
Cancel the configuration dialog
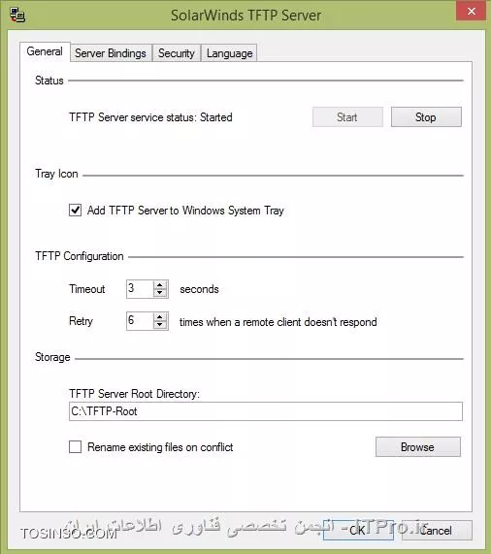(x=437, y=530)
